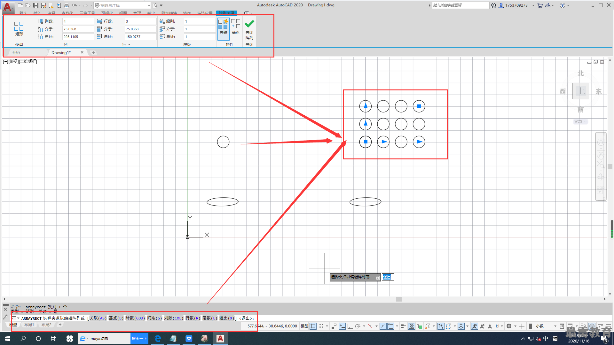Click the rectangular array 矩形 type icon
The width and height of the screenshot is (614, 345).
19,28
